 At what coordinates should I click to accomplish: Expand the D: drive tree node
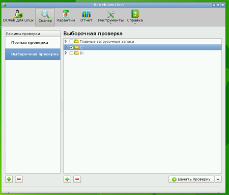[x=66, y=53]
